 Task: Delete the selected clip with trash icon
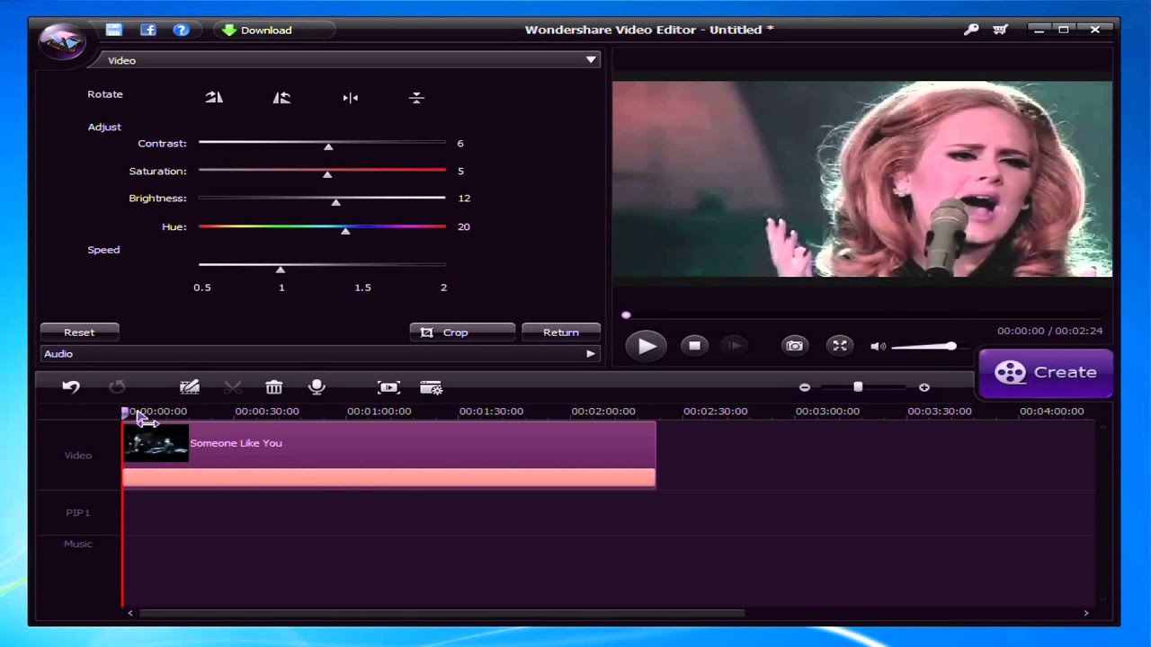274,387
